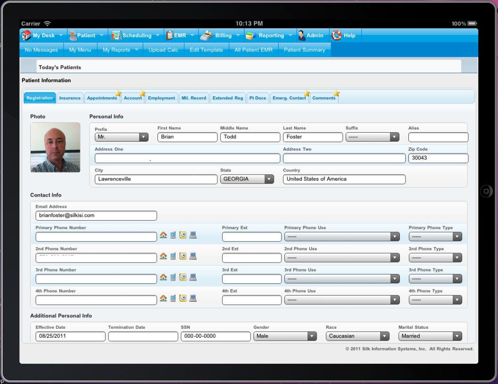
Task: Open the Comments tab
Action: pos(324,98)
